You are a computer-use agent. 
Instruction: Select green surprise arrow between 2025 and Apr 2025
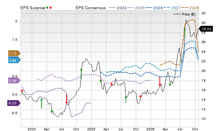(x=101, y=81)
